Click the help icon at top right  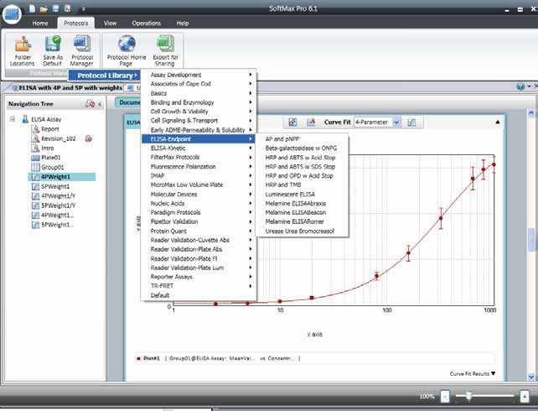coord(520,86)
